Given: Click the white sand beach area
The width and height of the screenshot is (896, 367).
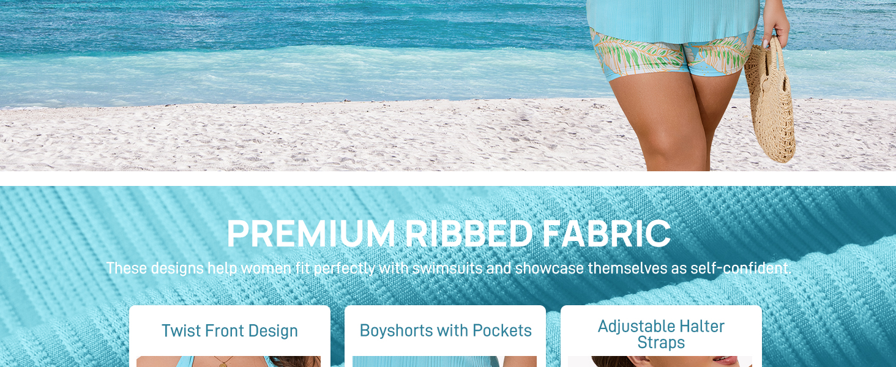Looking at the screenshot, I should point(306,138).
